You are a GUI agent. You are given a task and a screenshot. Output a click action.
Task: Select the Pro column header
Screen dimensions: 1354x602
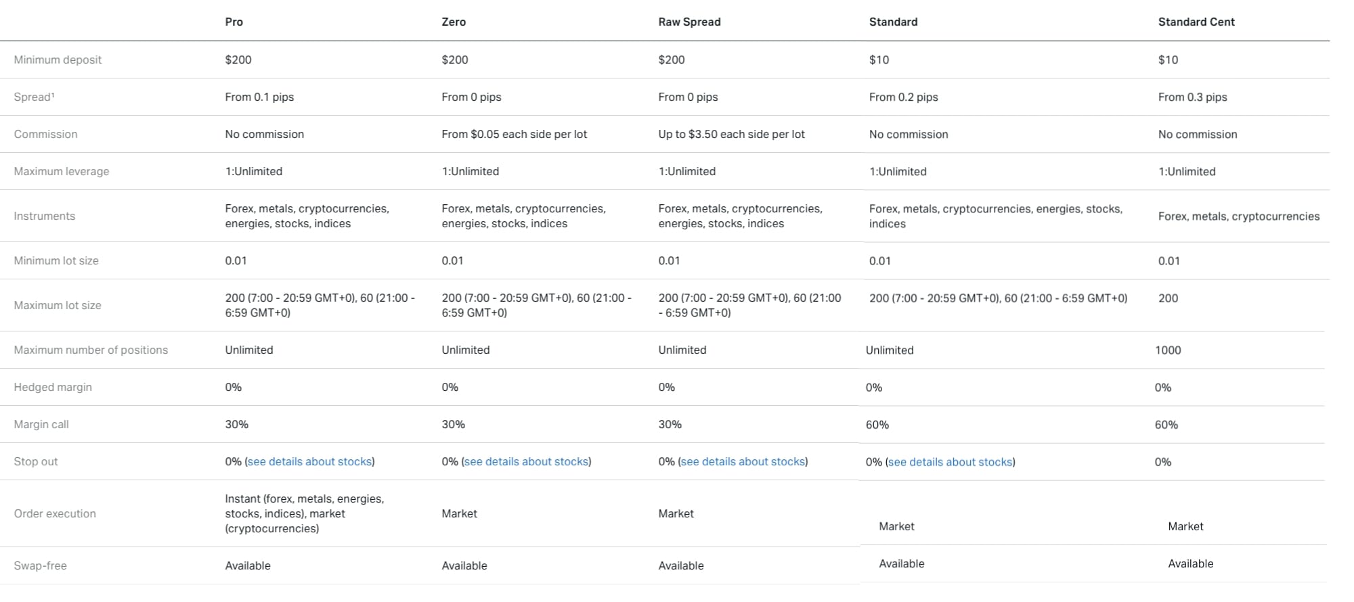coord(234,22)
